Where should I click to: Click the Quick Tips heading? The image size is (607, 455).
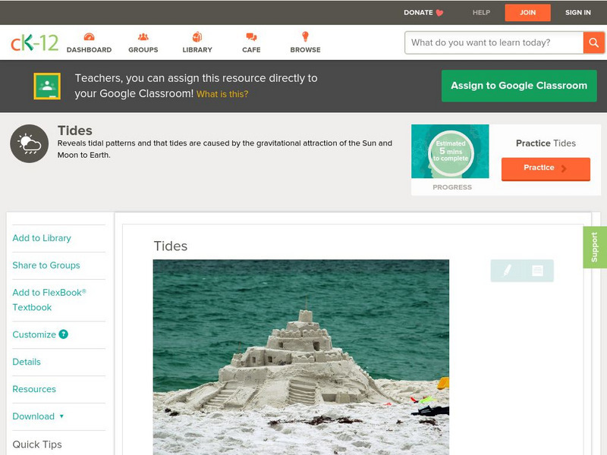click(37, 444)
